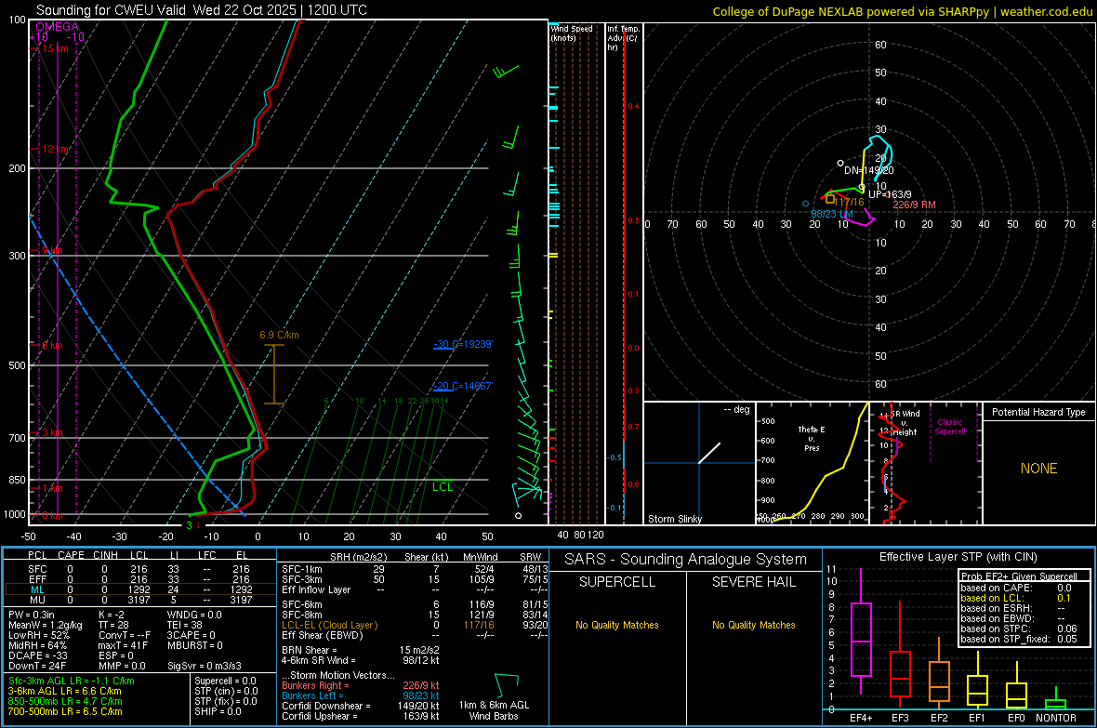Click 'Sfc-3km AGL LR = -1.1 C/km' text
1097x728 pixels.
pos(72,681)
